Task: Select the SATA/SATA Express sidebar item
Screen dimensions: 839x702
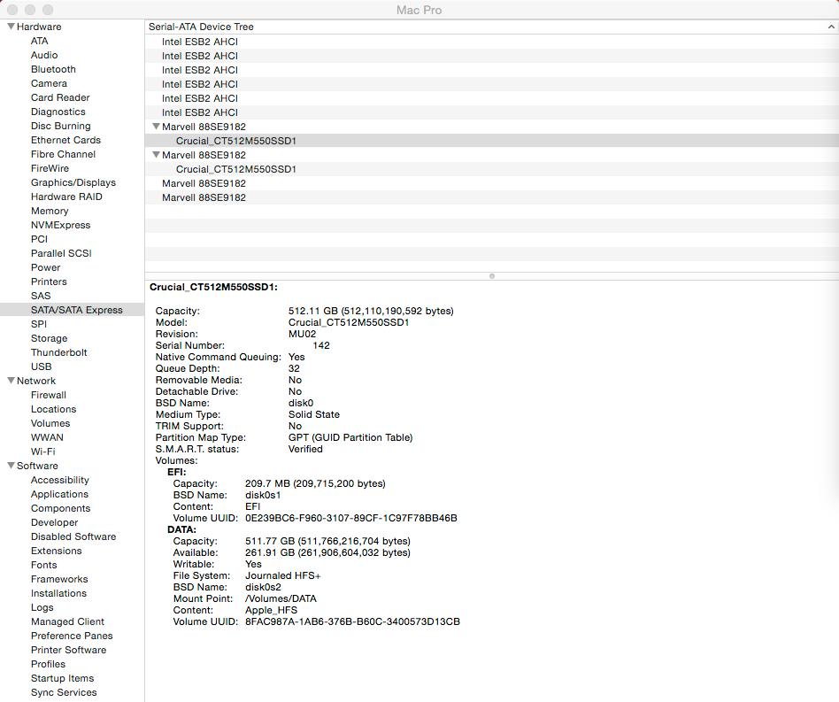Action: pos(73,310)
